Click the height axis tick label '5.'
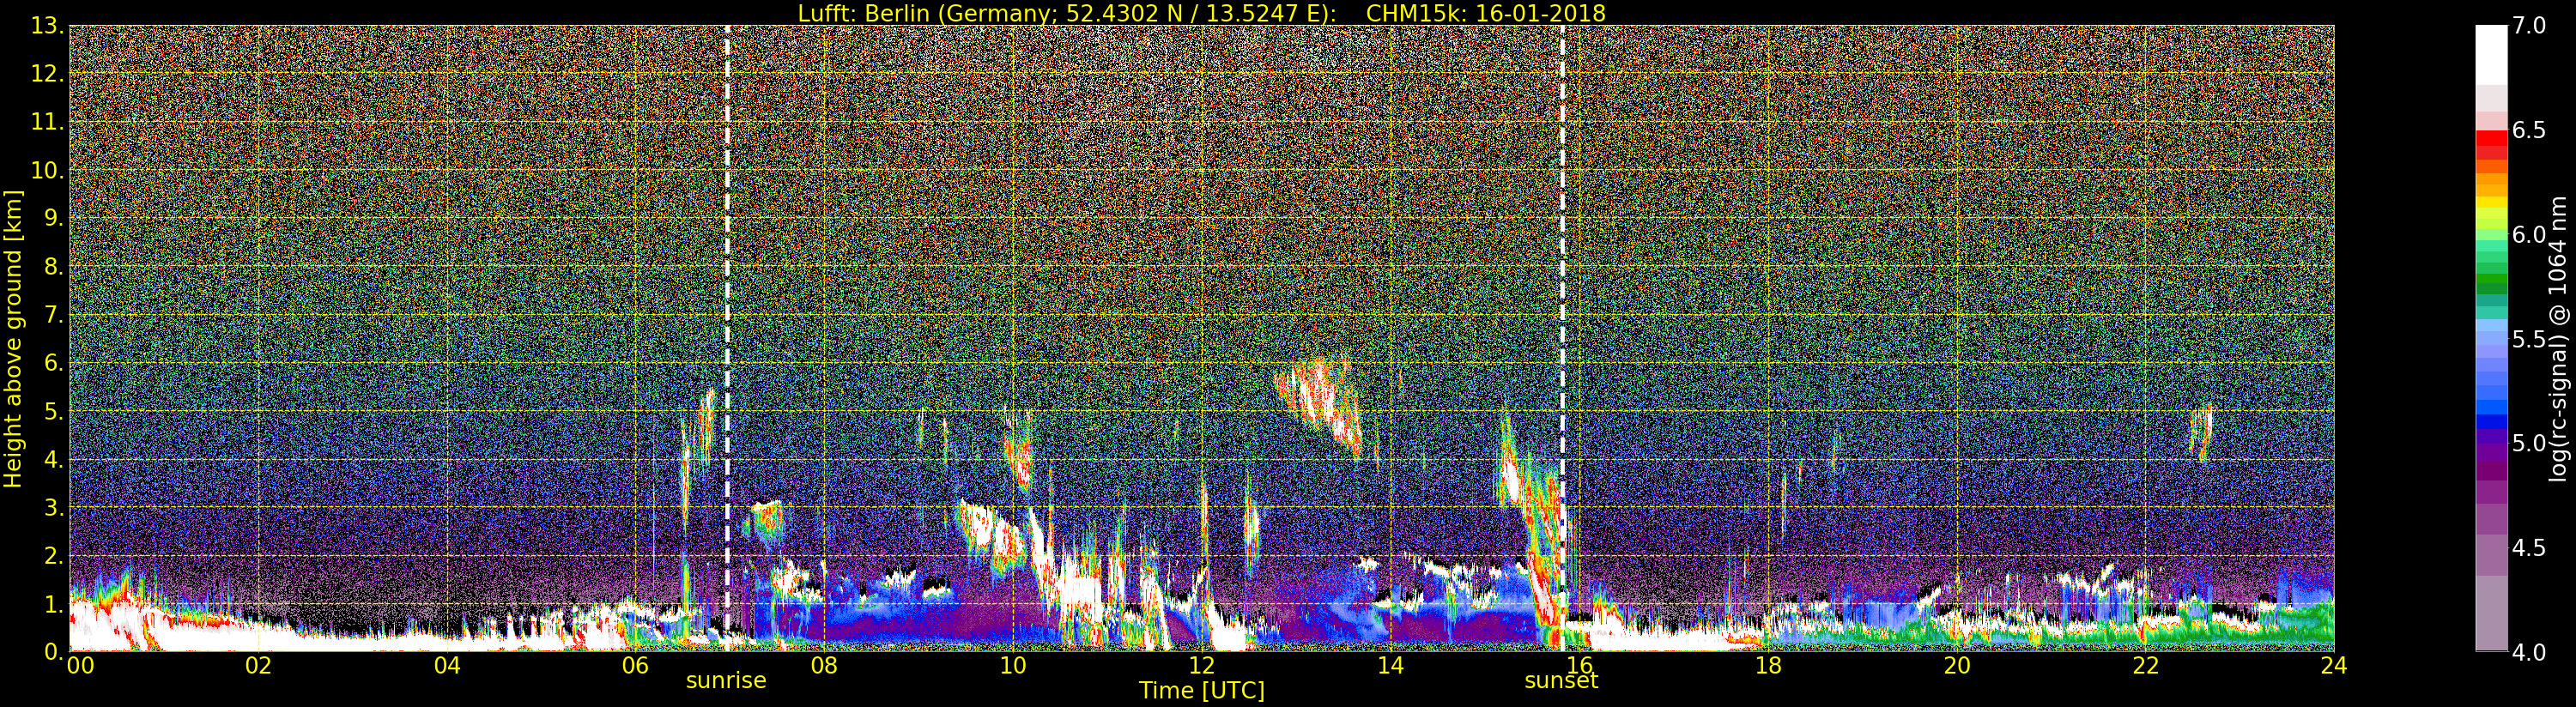 pos(54,411)
